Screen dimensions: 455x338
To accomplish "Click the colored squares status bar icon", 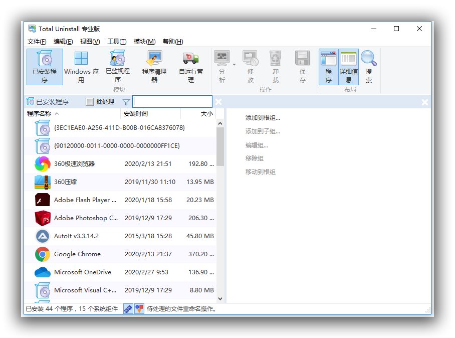I will [139, 309].
